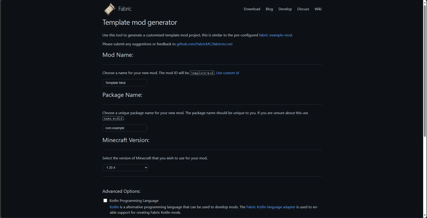The width and height of the screenshot is (427, 218).
Task: Click the com.example package name field
Action: (125, 128)
